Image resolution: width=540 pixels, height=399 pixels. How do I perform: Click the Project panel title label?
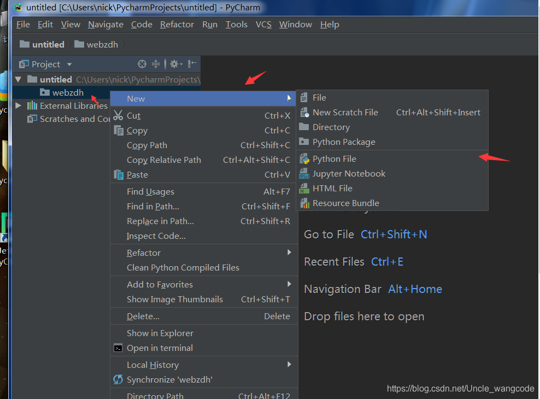pyautogui.click(x=46, y=64)
